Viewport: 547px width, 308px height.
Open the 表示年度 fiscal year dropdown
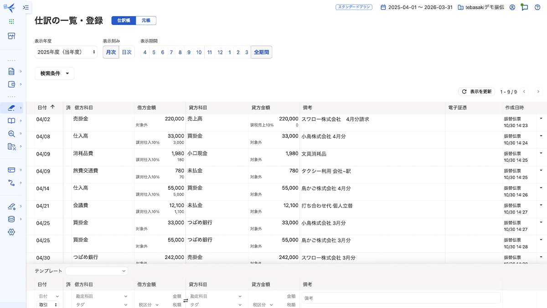(x=66, y=52)
